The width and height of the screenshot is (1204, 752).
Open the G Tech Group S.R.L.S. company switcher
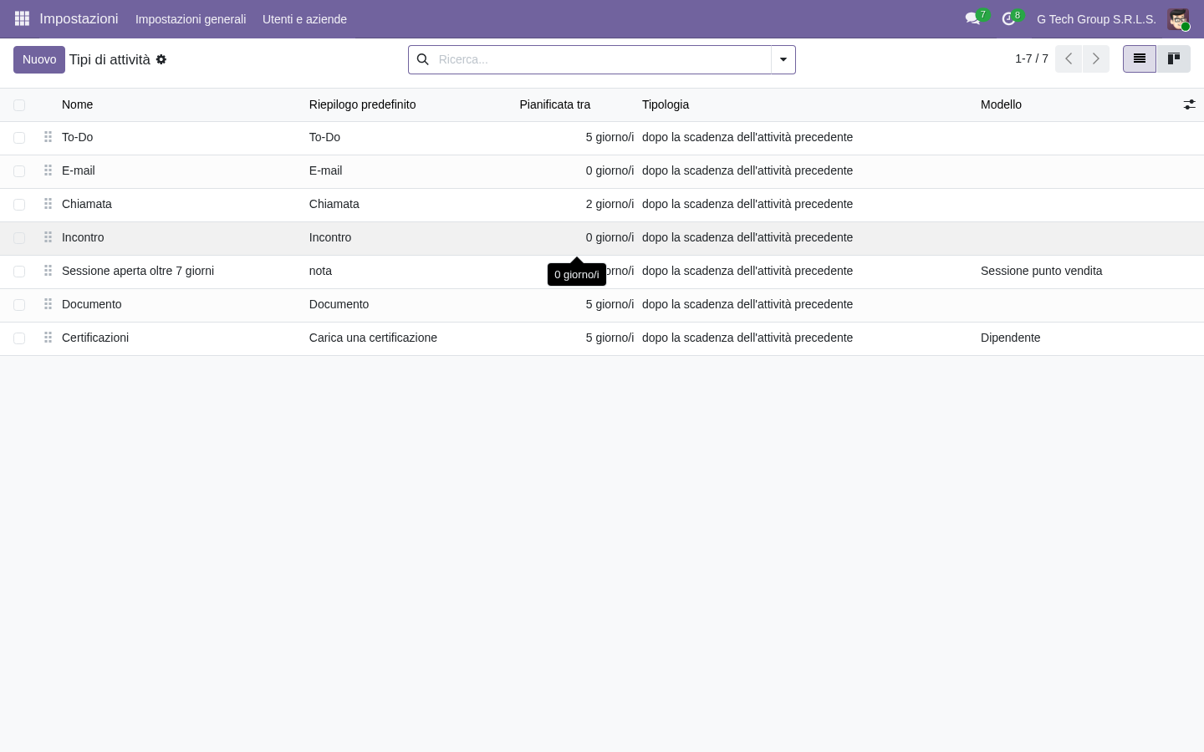pos(1096,19)
